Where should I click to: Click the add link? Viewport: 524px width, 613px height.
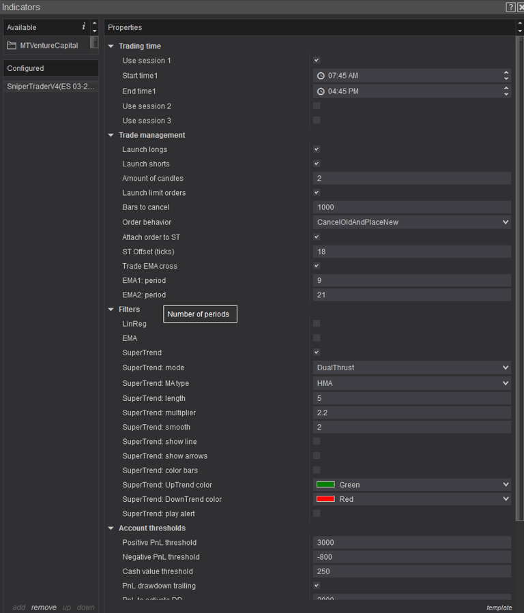point(19,607)
